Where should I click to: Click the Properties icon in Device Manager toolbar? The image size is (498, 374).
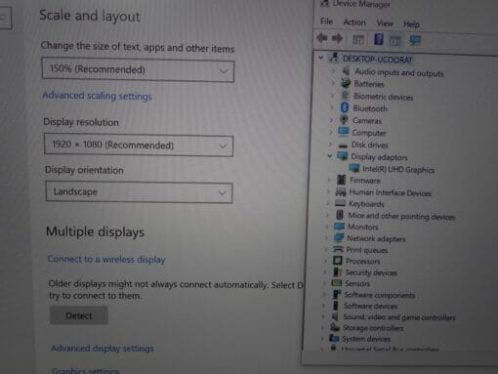tap(358, 40)
